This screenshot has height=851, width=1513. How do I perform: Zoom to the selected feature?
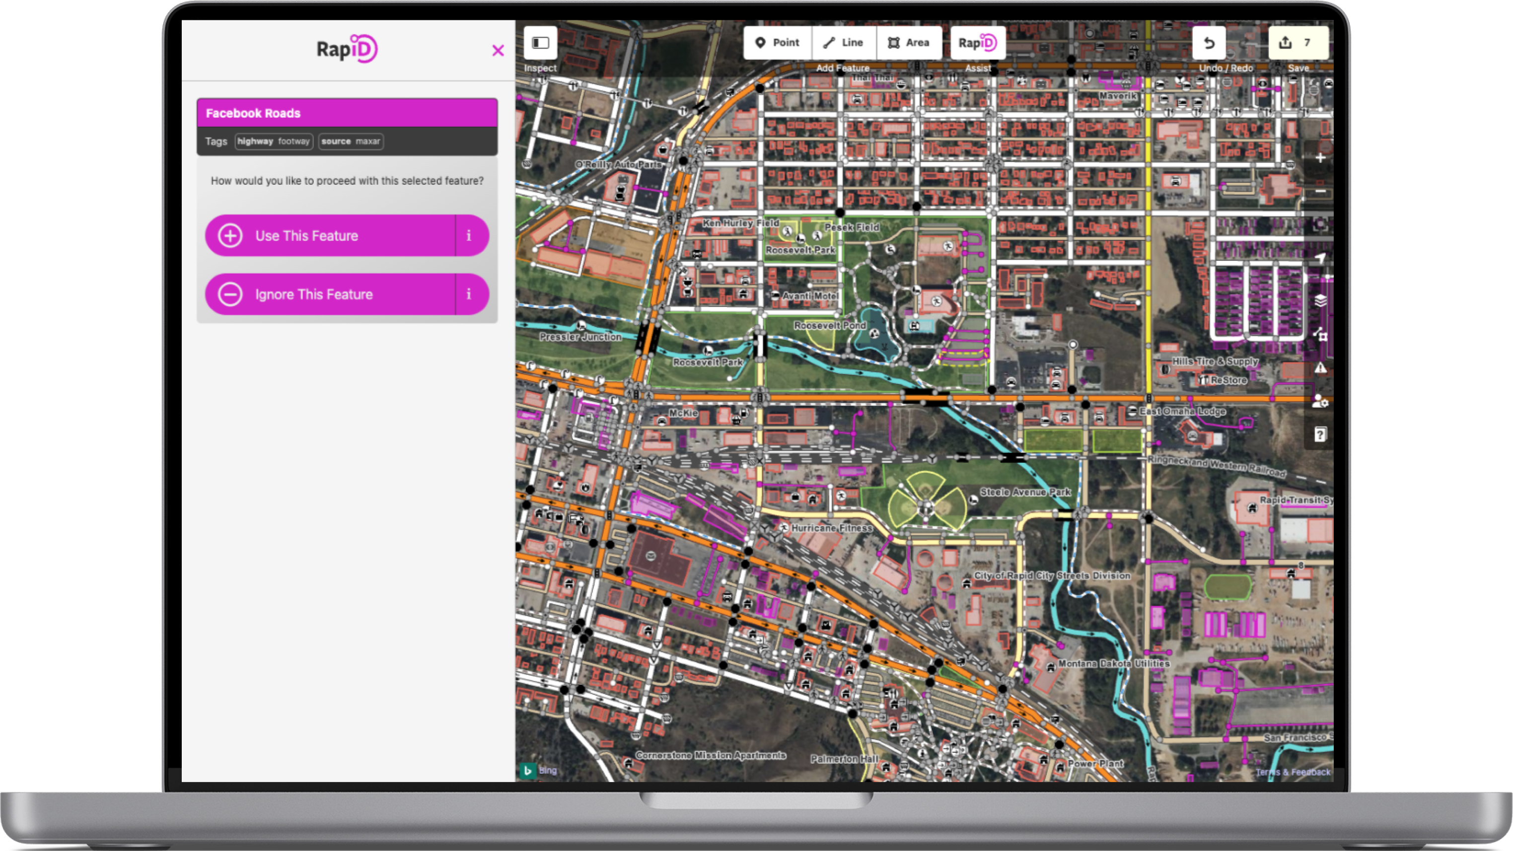click(x=1320, y=224)
